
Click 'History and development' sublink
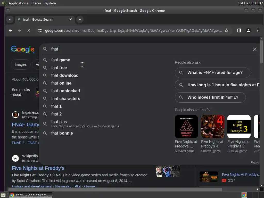(32, 186)
